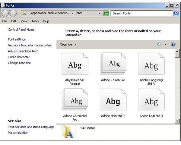Click the Fonts breadcrumb segment
This screenshot has width=181, height=145.
click(x=78, y=13)
